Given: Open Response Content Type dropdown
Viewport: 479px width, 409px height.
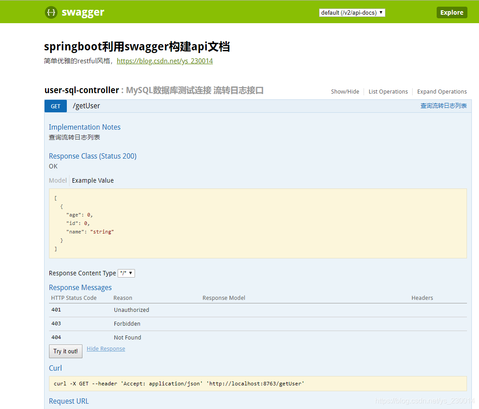Looking at the screenshot, I should point(126,273).
